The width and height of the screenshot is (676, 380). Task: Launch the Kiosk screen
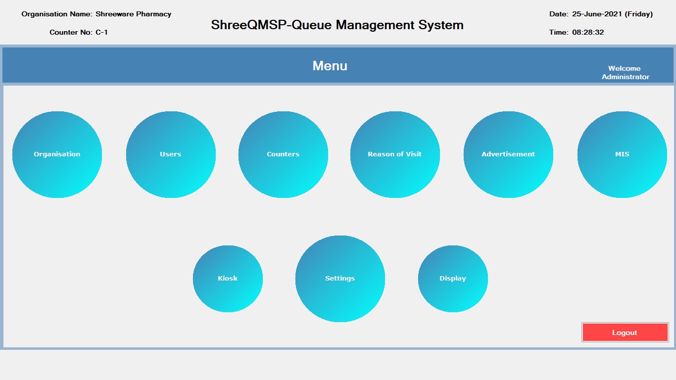coord(228,279)
